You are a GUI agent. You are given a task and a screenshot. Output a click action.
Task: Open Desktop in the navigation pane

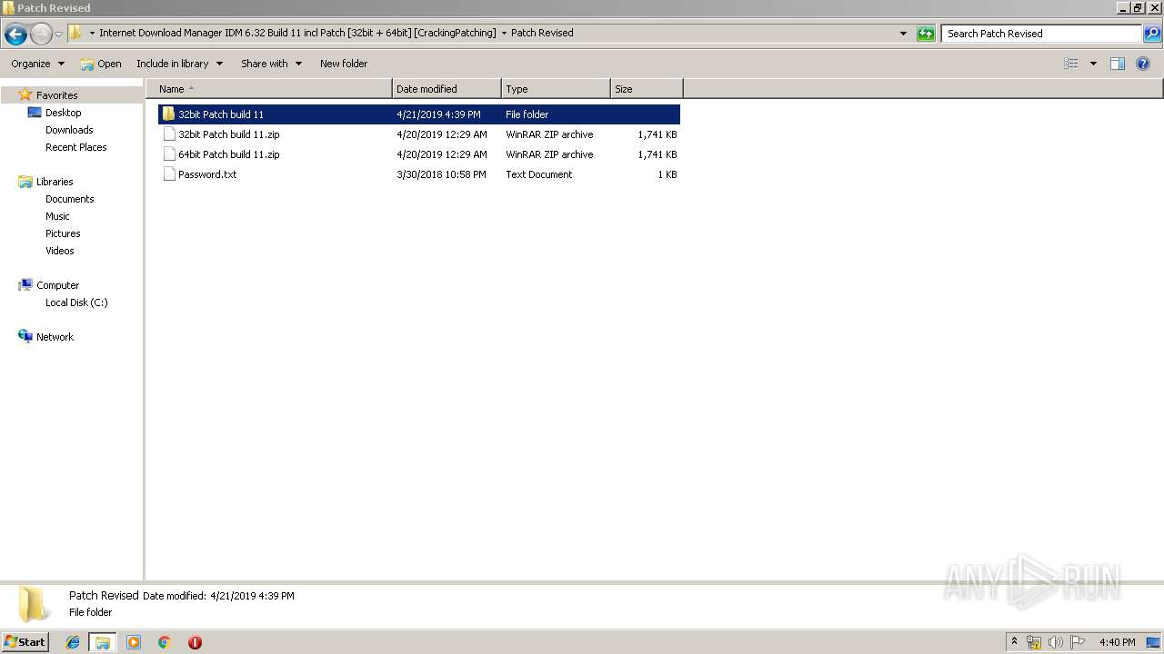pyautogui.click(x=63, y=113)
